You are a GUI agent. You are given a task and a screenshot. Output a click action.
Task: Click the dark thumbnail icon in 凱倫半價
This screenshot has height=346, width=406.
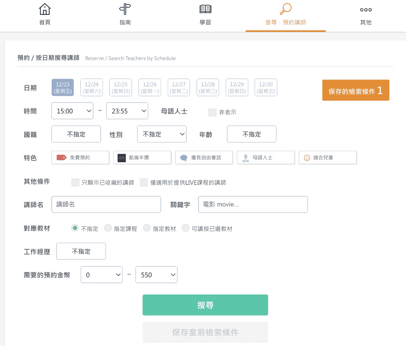pyautogui.click(x=122, y=158)
